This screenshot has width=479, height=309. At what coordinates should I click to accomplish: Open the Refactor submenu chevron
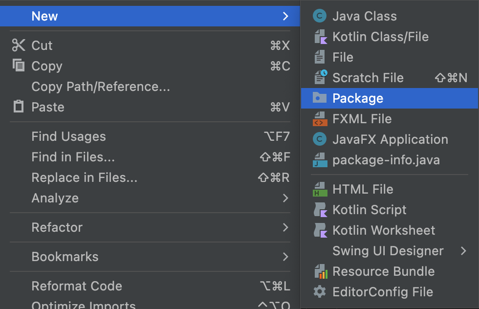pyautogui.click(x=285, y=227)
